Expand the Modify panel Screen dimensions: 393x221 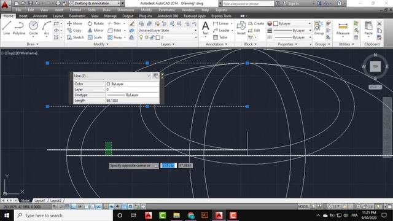tap(101, 44)
